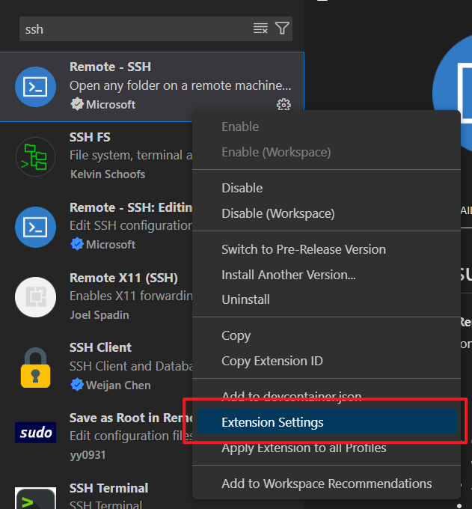The width and height of the screenshot is (472, 509).
Task: Click Remote - SSH: Editing extension icon
Action: coord(35,227)
